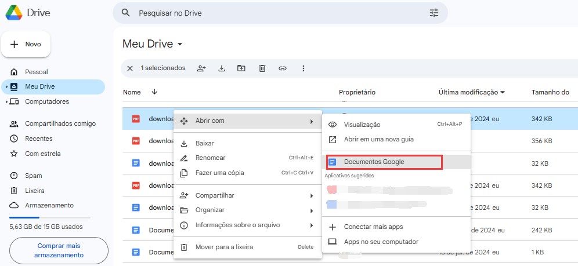
Task: Click the search magnifier icon
Action: pyautogui.click(x=126, y=13)
